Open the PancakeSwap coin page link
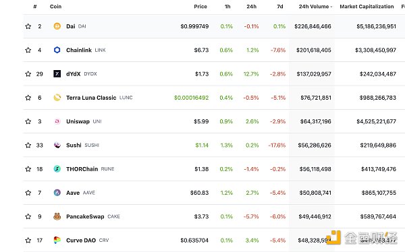 [x=85, y=216]
